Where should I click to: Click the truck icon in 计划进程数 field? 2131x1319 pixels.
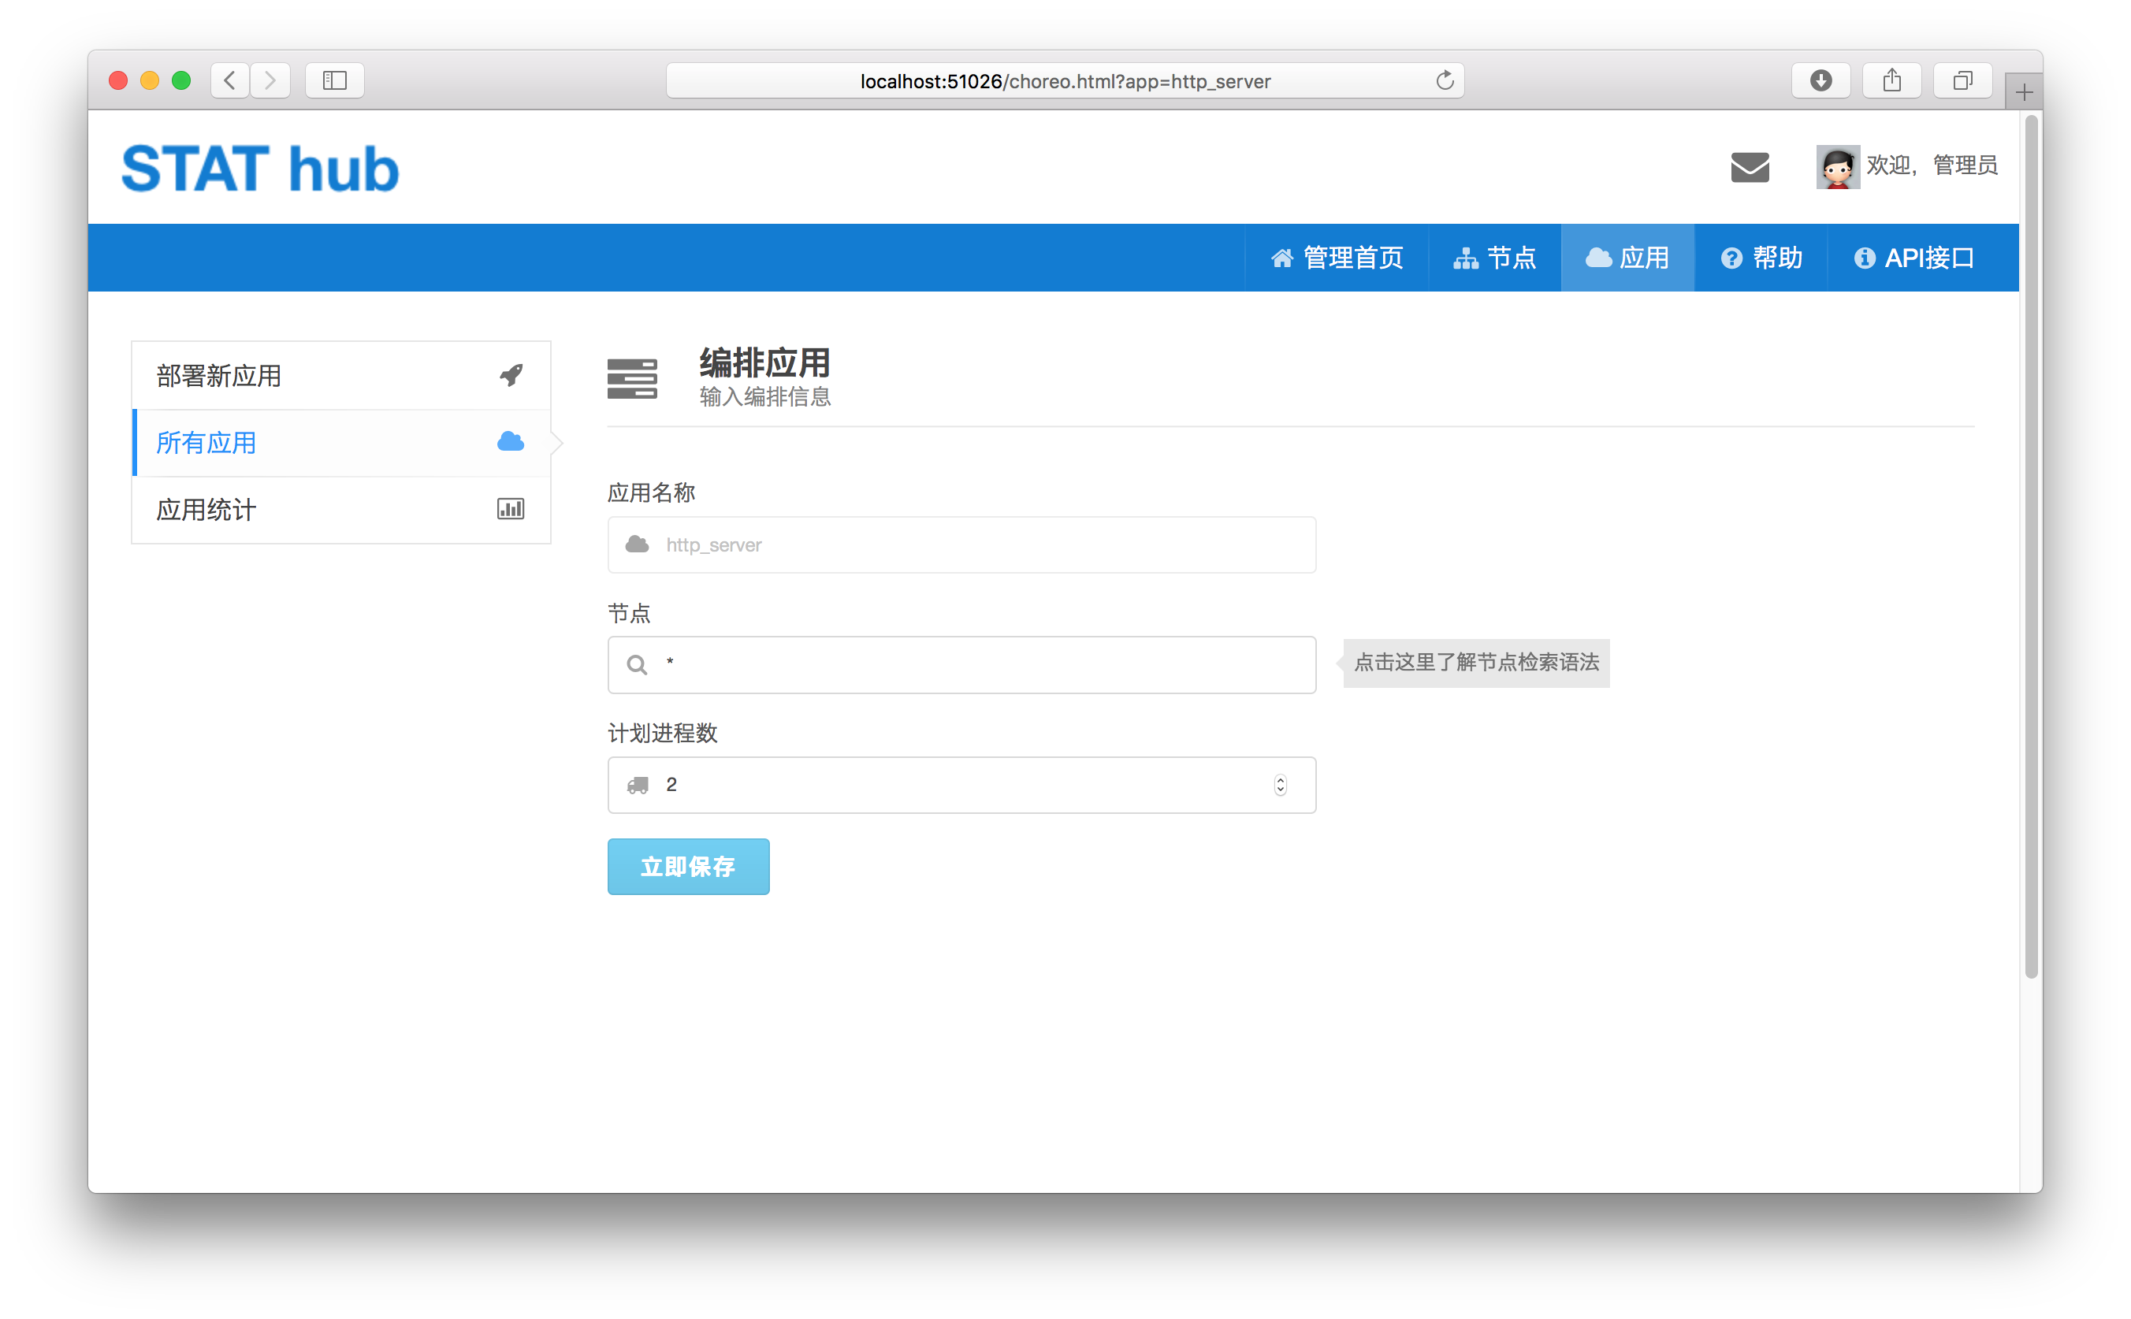pos(637,784)
